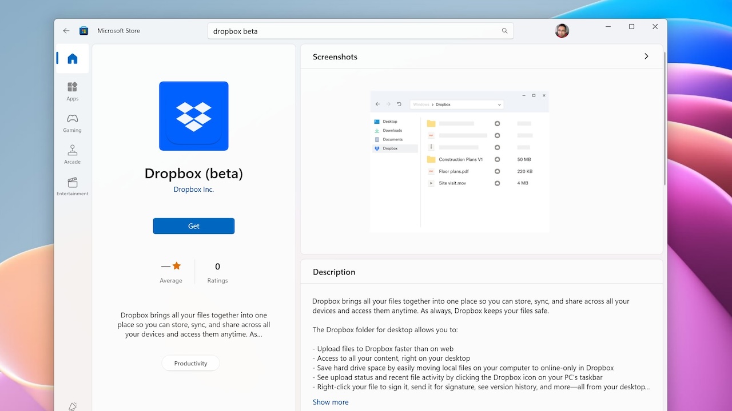The image size is (732, 411).
Task: Open the Dropbox Inc. publisher page
Action: click(193, 189)
